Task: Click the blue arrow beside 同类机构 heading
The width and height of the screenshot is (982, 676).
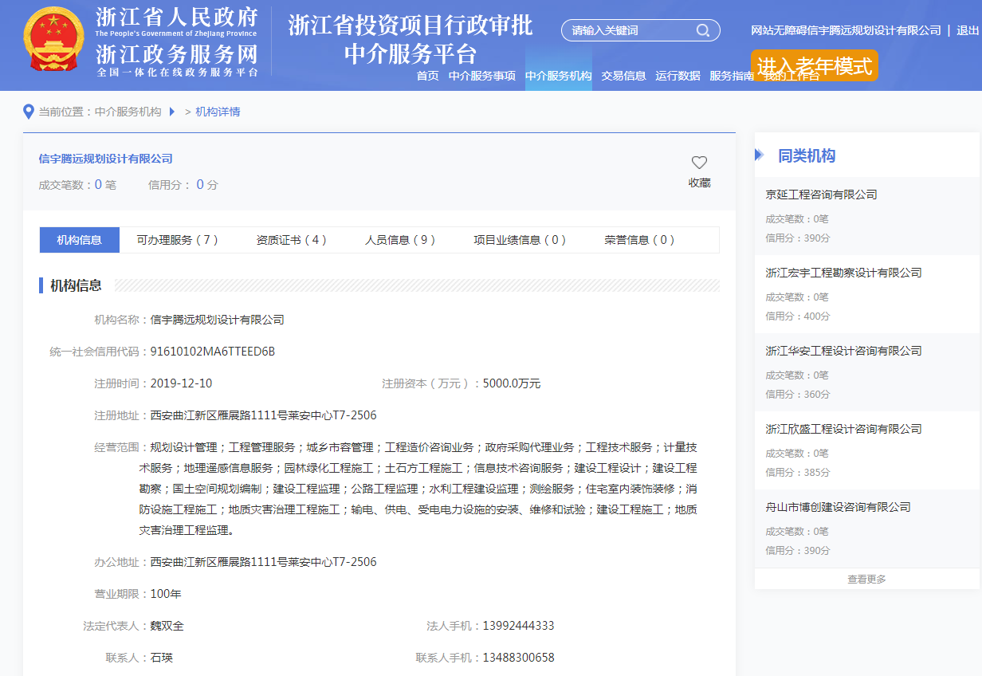Action: [757, 155]
